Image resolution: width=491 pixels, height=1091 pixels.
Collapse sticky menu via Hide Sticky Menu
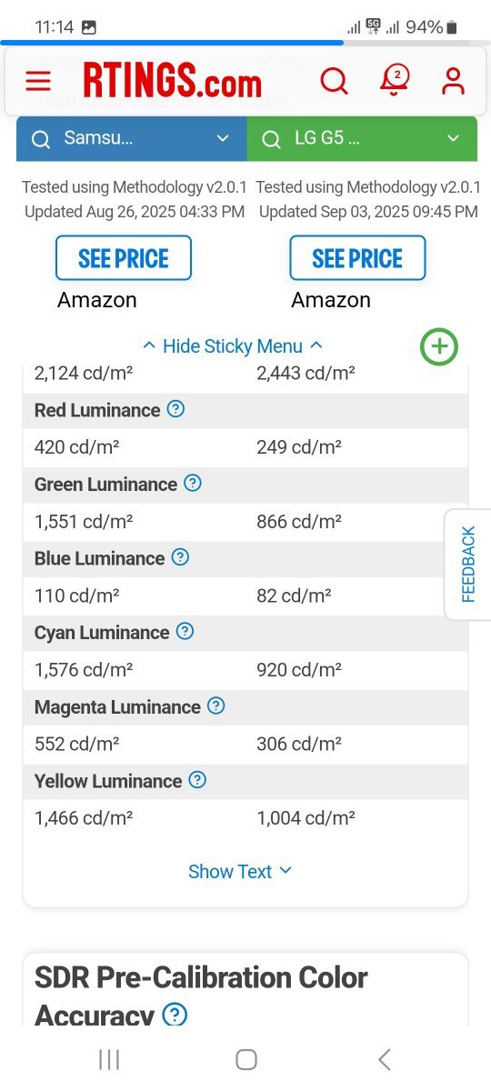point(233,346)
